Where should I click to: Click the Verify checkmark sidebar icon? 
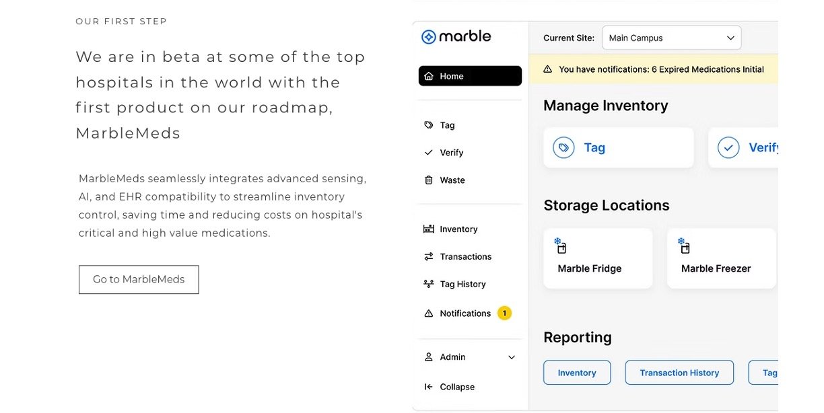pyautogui.click(x=429, y=153)
